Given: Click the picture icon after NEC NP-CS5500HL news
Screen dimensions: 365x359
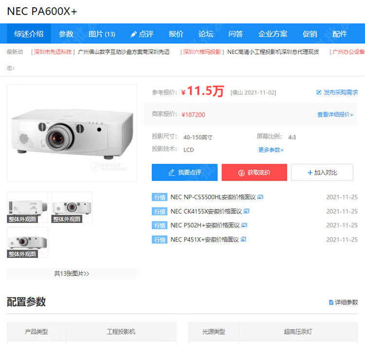Looking at the screenshot, I should (260, 197).
